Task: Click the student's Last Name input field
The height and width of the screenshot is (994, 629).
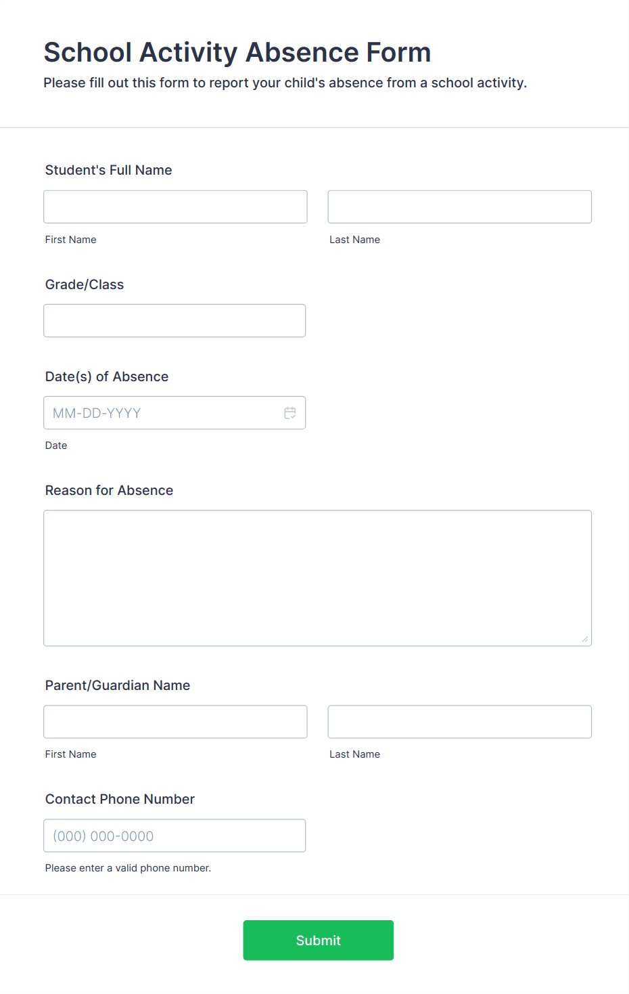Action: pos(459,207)
